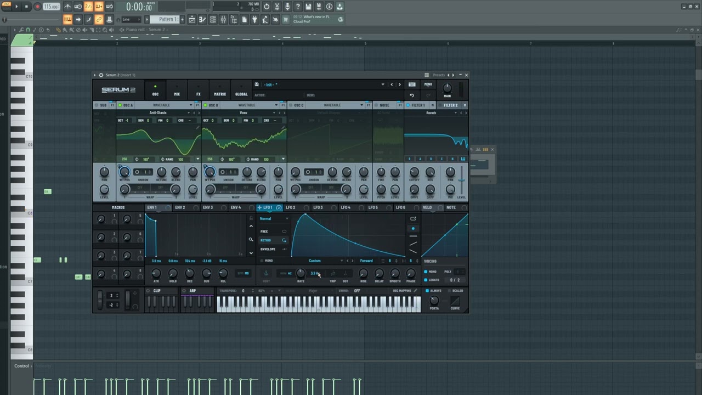The width and height of the screenshot is (702, 395).
Task: Switch to Serum FX tab
Action: pos(198,90)
